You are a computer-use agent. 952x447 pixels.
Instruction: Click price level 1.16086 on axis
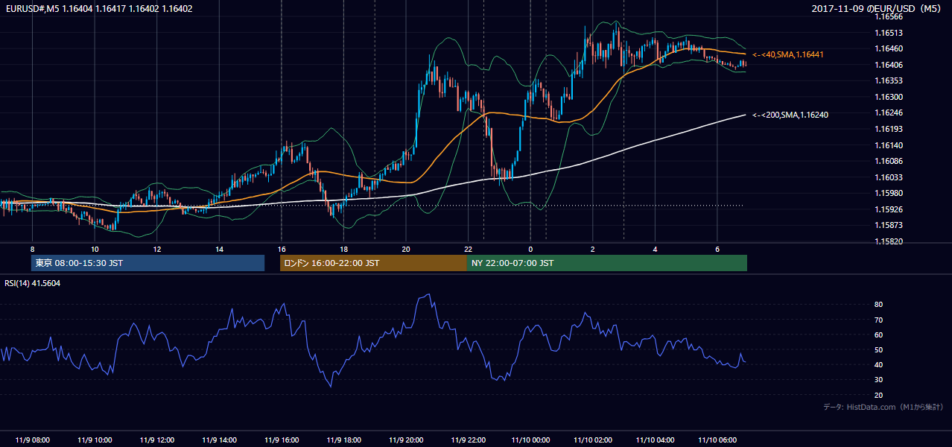click(889, 161)
